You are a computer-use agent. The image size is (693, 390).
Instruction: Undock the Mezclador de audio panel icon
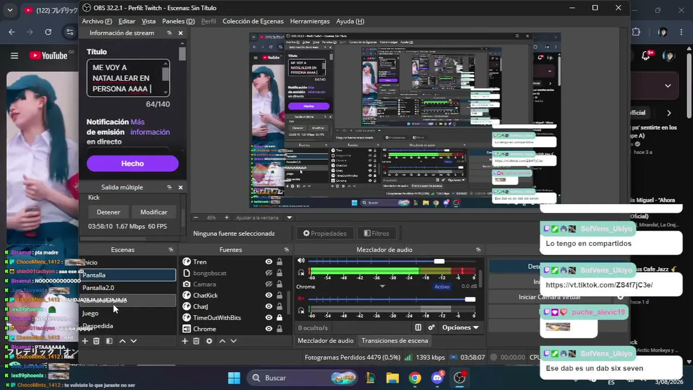pyautogui.click(x=478, y=250)
